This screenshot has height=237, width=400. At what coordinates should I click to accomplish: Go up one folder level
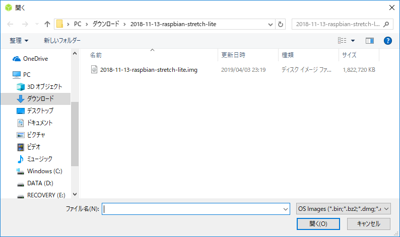pos(47,24)
